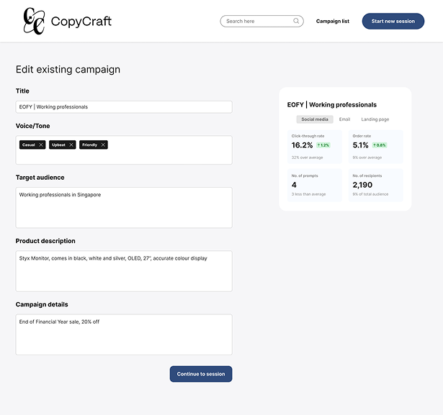Click the CopyCraft logo icon

(x=34, y=21)
